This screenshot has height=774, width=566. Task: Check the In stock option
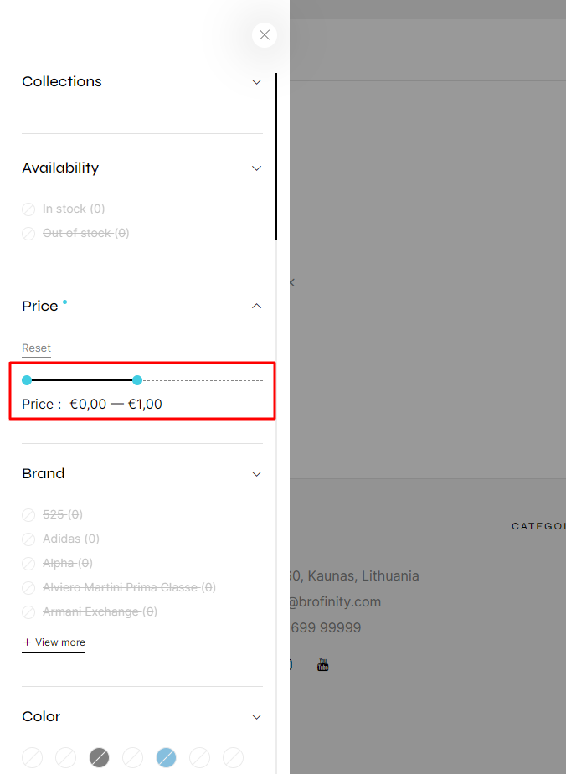click(28, 209)
